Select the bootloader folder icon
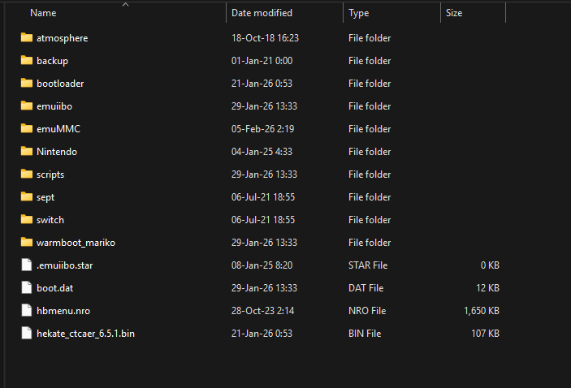The height and width of the screenshot is (388, 571). (x=27, y=83)
